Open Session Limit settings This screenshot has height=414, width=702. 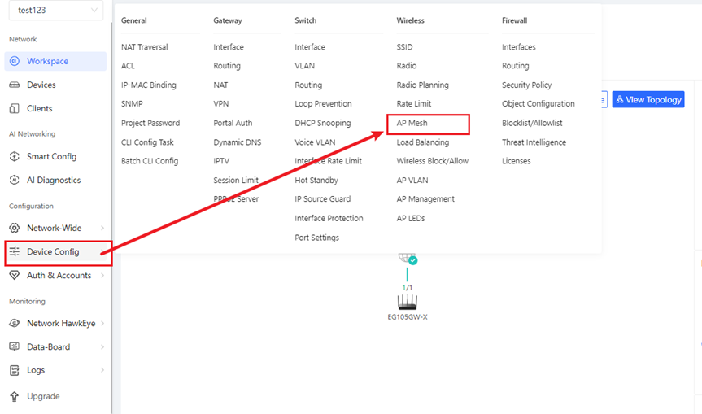tap(236, 180)
